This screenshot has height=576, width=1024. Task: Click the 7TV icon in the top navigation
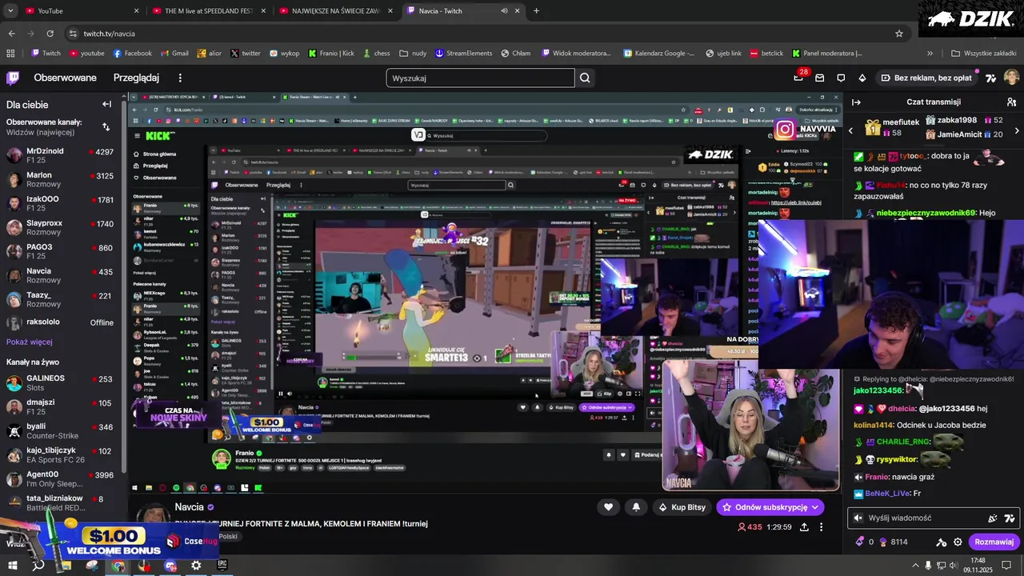tap(991, 78)
